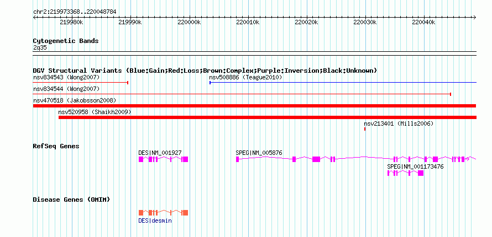Click the SPEG|NM_001173476 gene label
492x237 pixels.
click(415, 166)
